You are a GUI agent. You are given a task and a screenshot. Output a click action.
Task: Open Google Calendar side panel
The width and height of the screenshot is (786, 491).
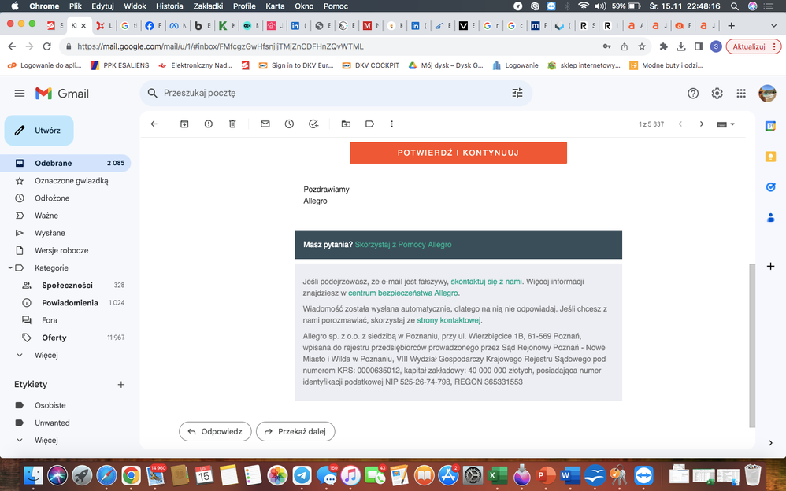[771, 126]
